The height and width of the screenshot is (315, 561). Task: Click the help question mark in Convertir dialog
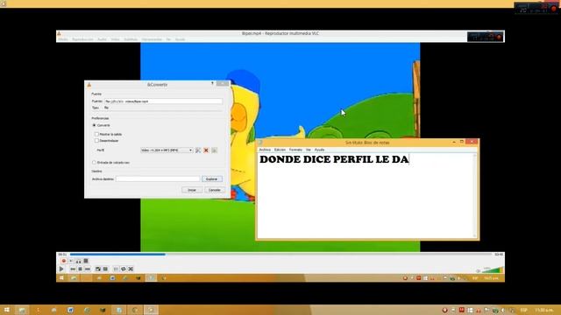pos(212,84)
